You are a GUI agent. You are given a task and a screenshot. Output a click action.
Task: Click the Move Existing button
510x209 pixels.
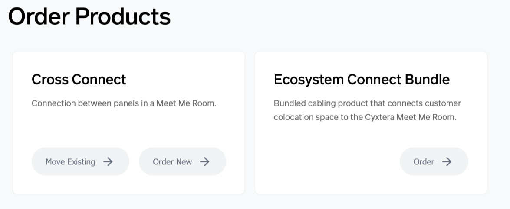tap(80, 161)
